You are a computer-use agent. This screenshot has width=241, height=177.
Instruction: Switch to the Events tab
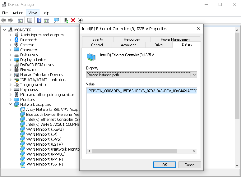98,39
